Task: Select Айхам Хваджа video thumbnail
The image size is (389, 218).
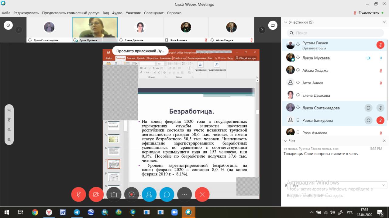Action: [x=232, y=30]
